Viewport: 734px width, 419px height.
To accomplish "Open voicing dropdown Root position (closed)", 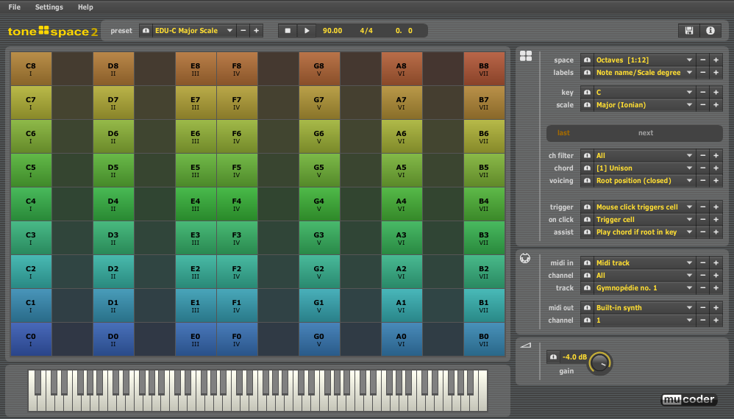I will point(644,181).
